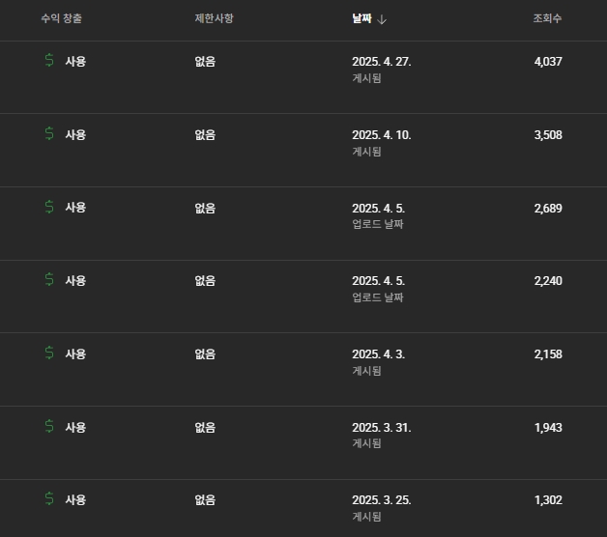Screen dimensions: 607x537
Task: Click the 수익 창출 column header
Action: 62,19
